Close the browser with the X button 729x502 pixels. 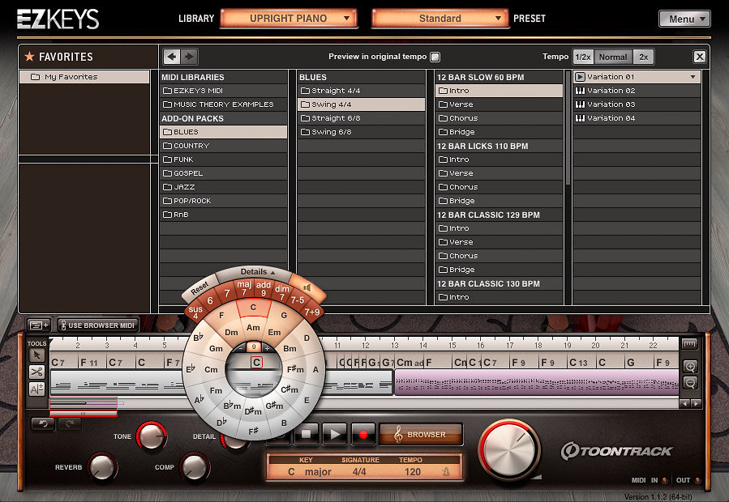(x=699, y=57)
